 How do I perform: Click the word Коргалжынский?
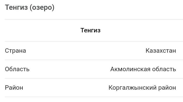(133, 88)
